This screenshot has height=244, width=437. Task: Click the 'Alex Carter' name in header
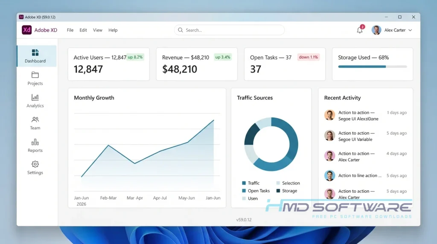coord(395,30)
